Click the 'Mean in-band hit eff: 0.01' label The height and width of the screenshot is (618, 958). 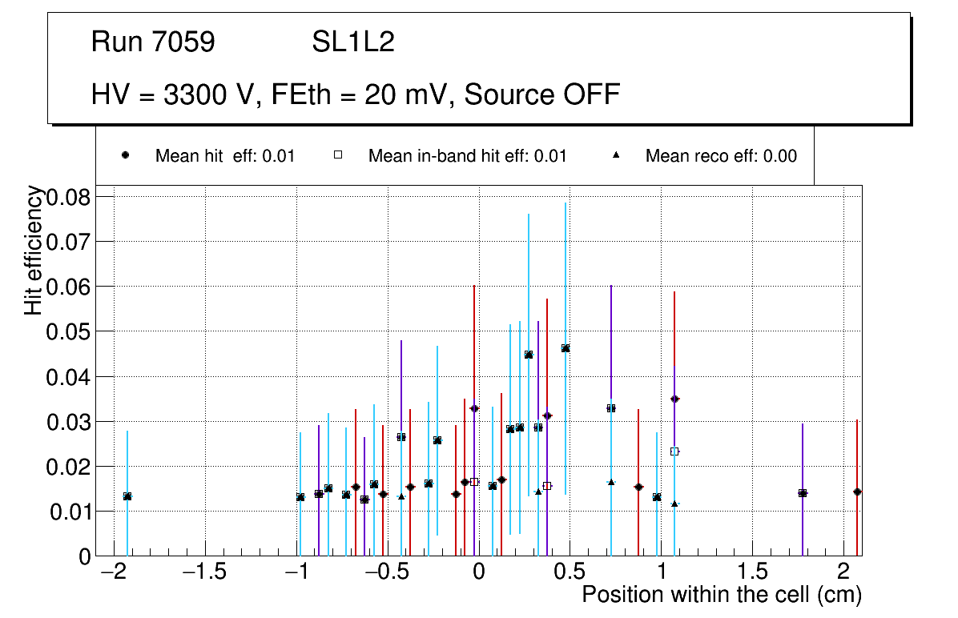(x=467, y=156)
